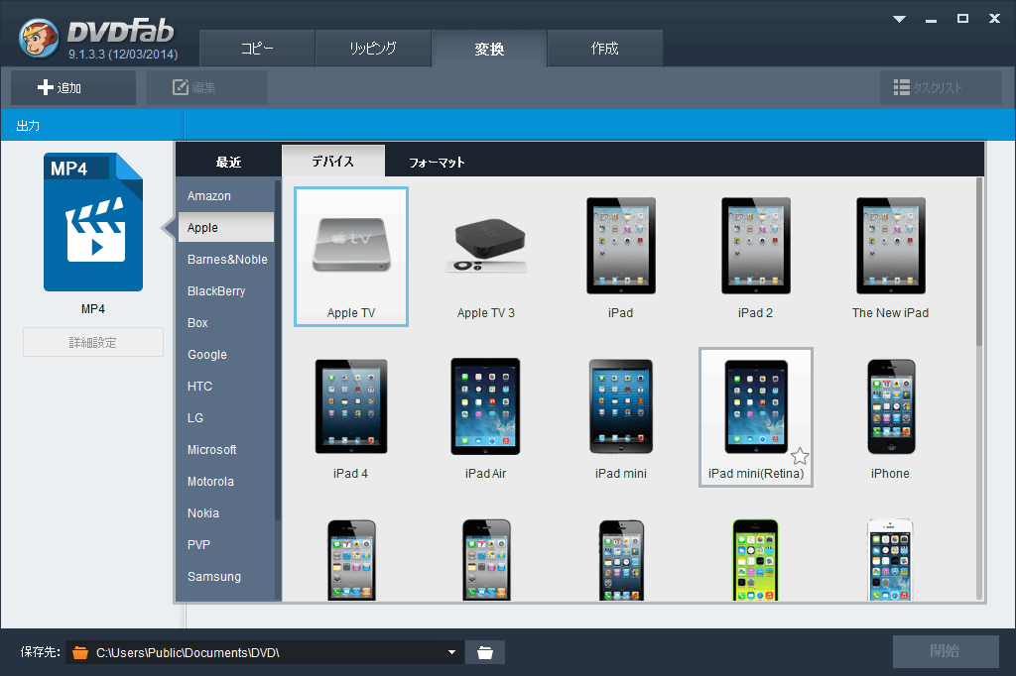The image size is (1016, 676).
Task: Click the orange folder icon beside save path
Action: click(80, 652)
